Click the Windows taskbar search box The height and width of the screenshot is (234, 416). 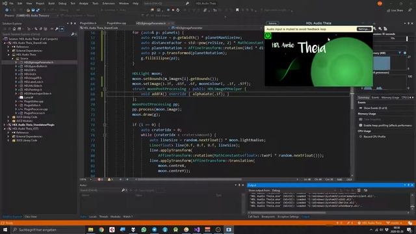(47, 229)
